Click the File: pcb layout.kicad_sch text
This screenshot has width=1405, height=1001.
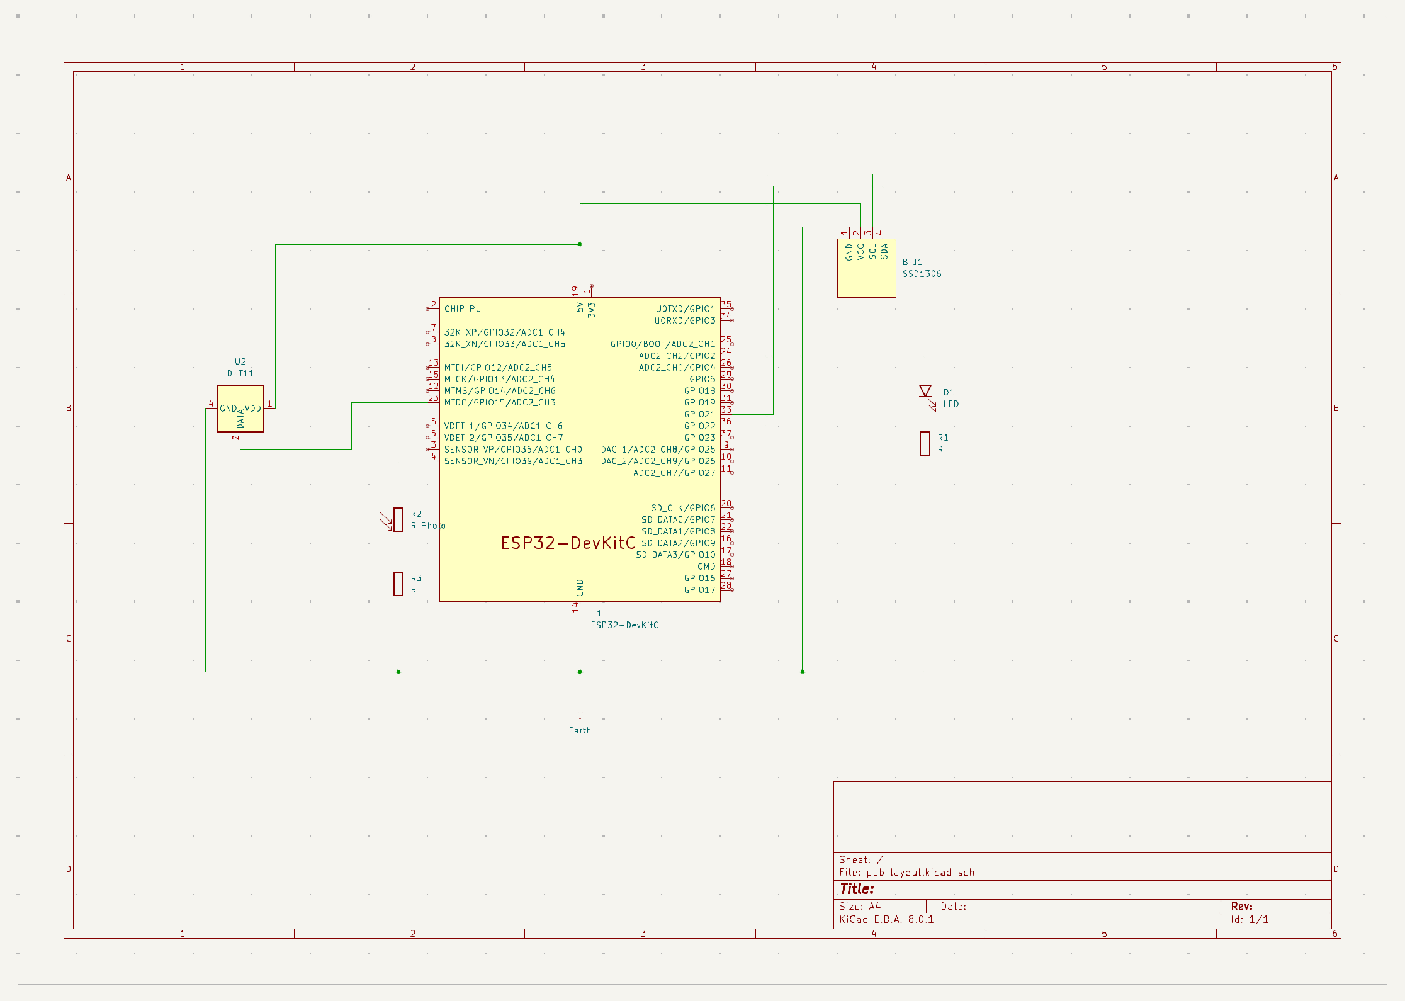[x=906, y=873]
